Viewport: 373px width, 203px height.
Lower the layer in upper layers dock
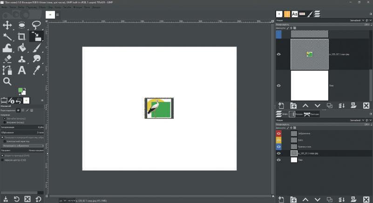point(317,105)
